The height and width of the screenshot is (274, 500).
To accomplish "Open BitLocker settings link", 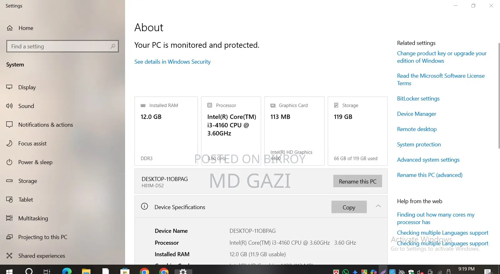I will (x=418, y=99).
